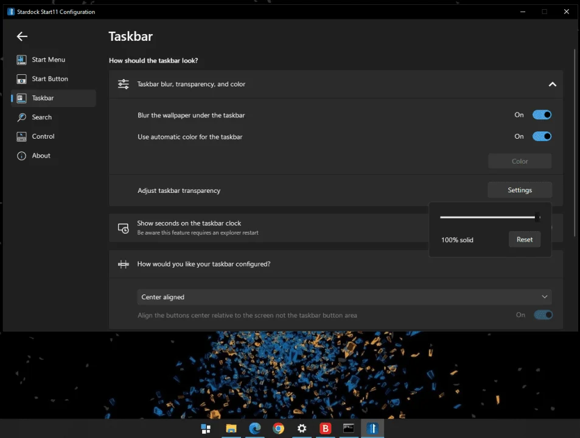Click the Windows Start icon on taskbar
Image resolution: width=580 pixels, height=438 pixels.
[x=206, y=428]
